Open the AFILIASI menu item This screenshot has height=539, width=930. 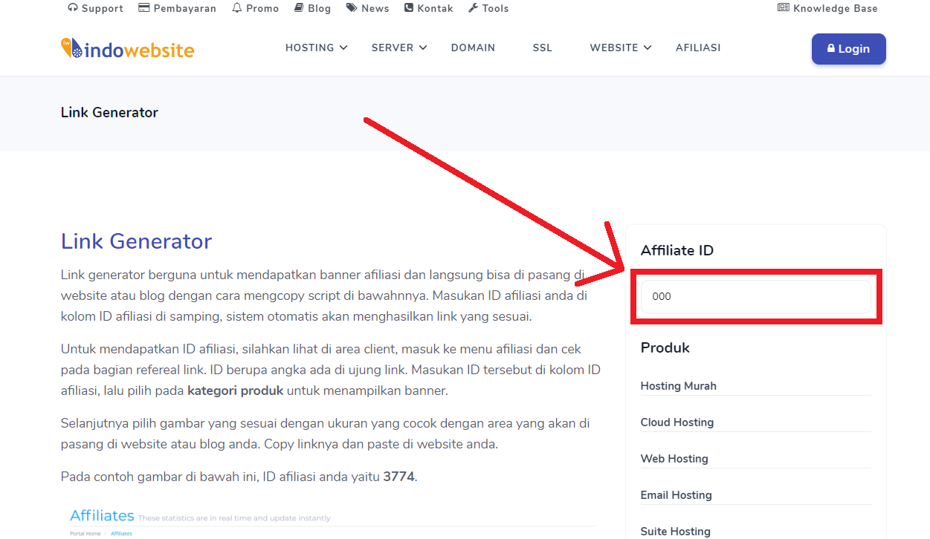pyautogui.click(x=698, y=48)
